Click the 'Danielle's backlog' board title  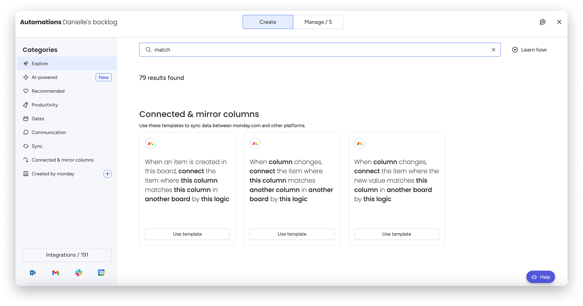pos(90,22)
